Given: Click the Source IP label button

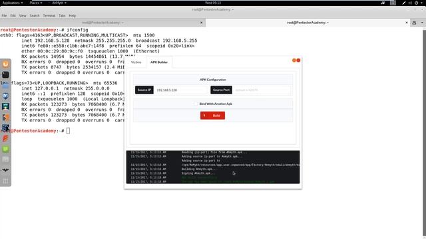Looking at the screenshot, I should pyautogui.click(x=144, y=90).
